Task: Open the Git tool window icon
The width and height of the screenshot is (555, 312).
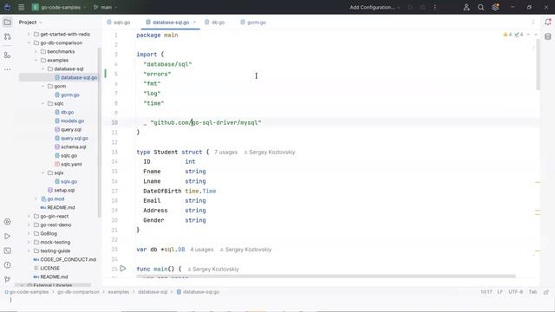Action: [7, 279]
